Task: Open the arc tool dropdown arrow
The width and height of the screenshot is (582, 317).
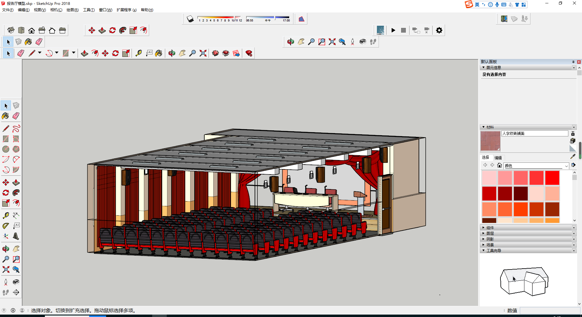Action: pyautogui.click(x=57, y=53)
